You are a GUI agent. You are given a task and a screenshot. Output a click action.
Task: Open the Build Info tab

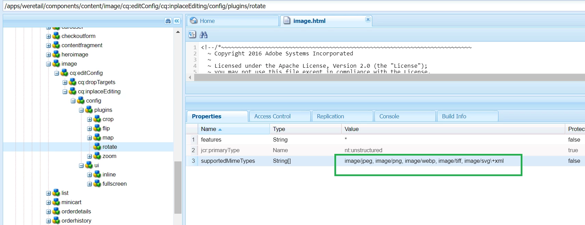[x=468, y=116]
